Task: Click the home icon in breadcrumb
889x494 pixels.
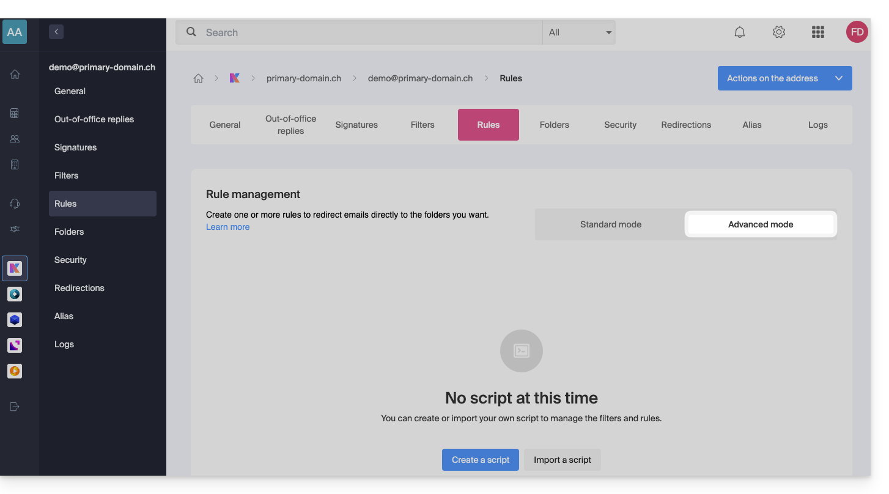Action: tap(198, 78)
